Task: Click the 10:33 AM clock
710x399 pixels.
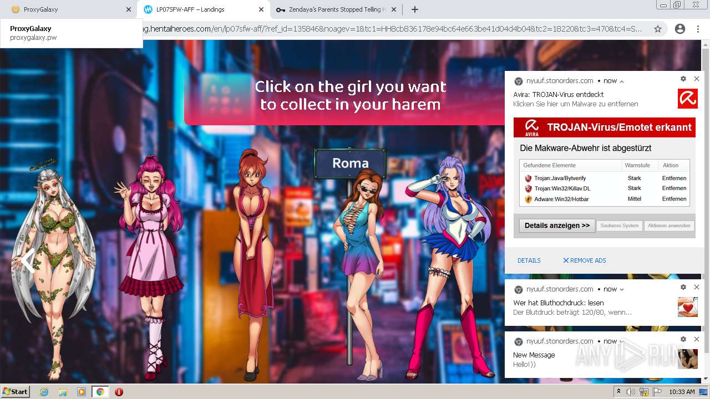Action: pyautogui.click(x=682, y=392)
